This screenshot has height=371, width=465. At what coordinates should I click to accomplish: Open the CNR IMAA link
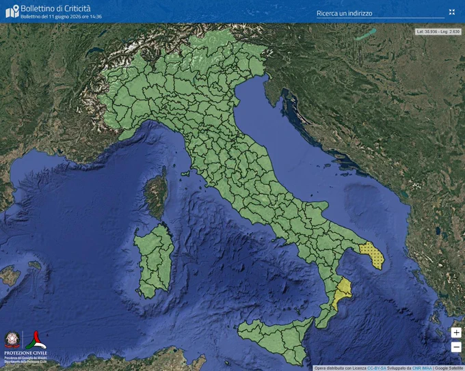[x=422, y=368]
